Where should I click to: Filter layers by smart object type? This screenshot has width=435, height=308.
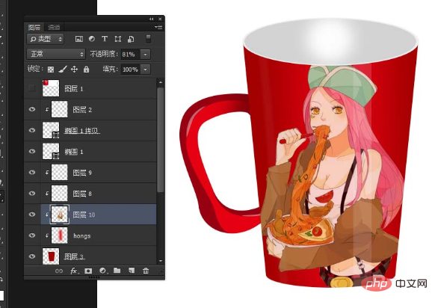pos(131,39)
